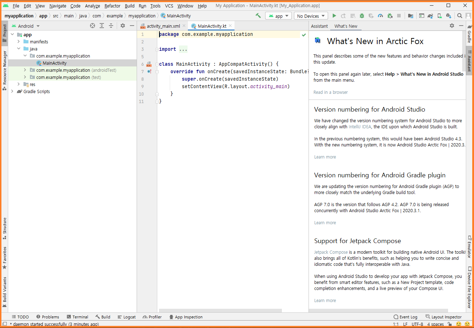This screenshot has width=474, height=328.
Task: Toggle the Resource Manager tool window
Action: [5, 70]
